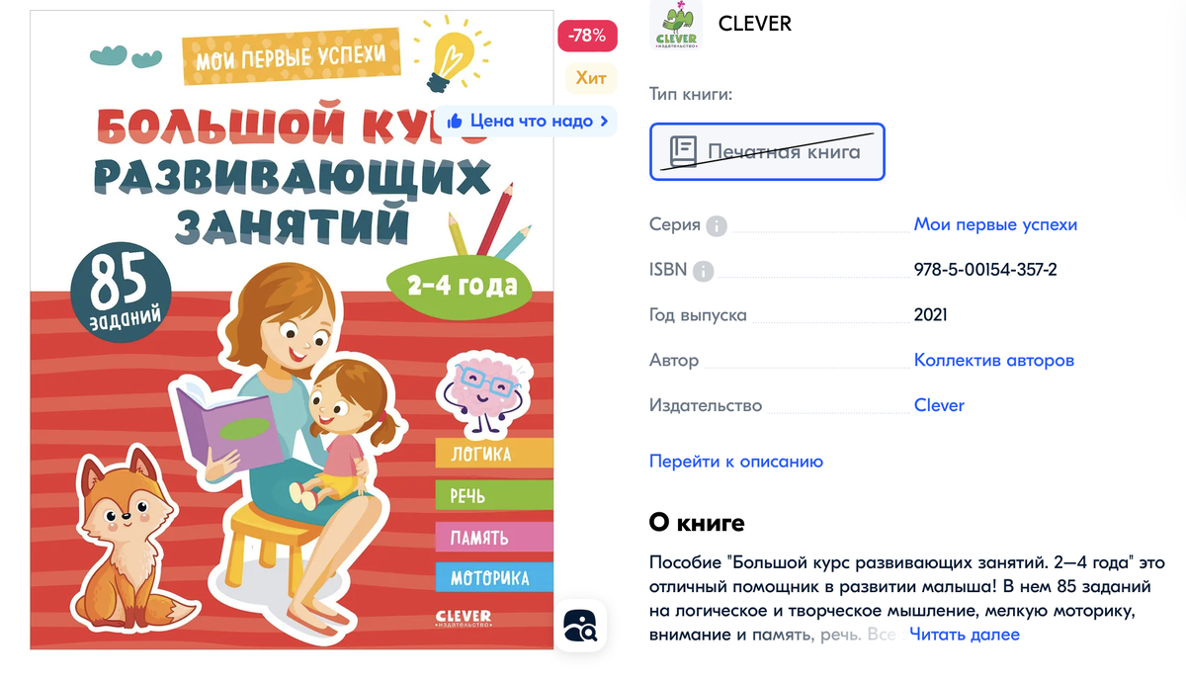Screen dimensions: 1186x680
Task: Open the CLEVER brand name at top
Action: coord(755,24)
